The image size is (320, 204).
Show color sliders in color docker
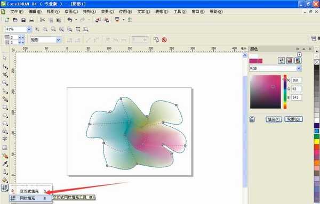[282, 61]
